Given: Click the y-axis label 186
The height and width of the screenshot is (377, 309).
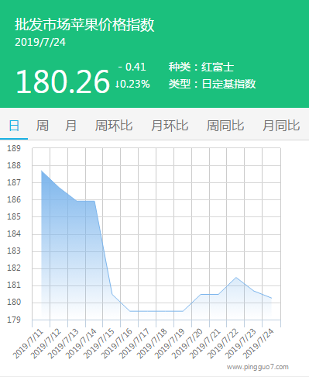Looking at the screenshot, I should (x=14, y=199).
